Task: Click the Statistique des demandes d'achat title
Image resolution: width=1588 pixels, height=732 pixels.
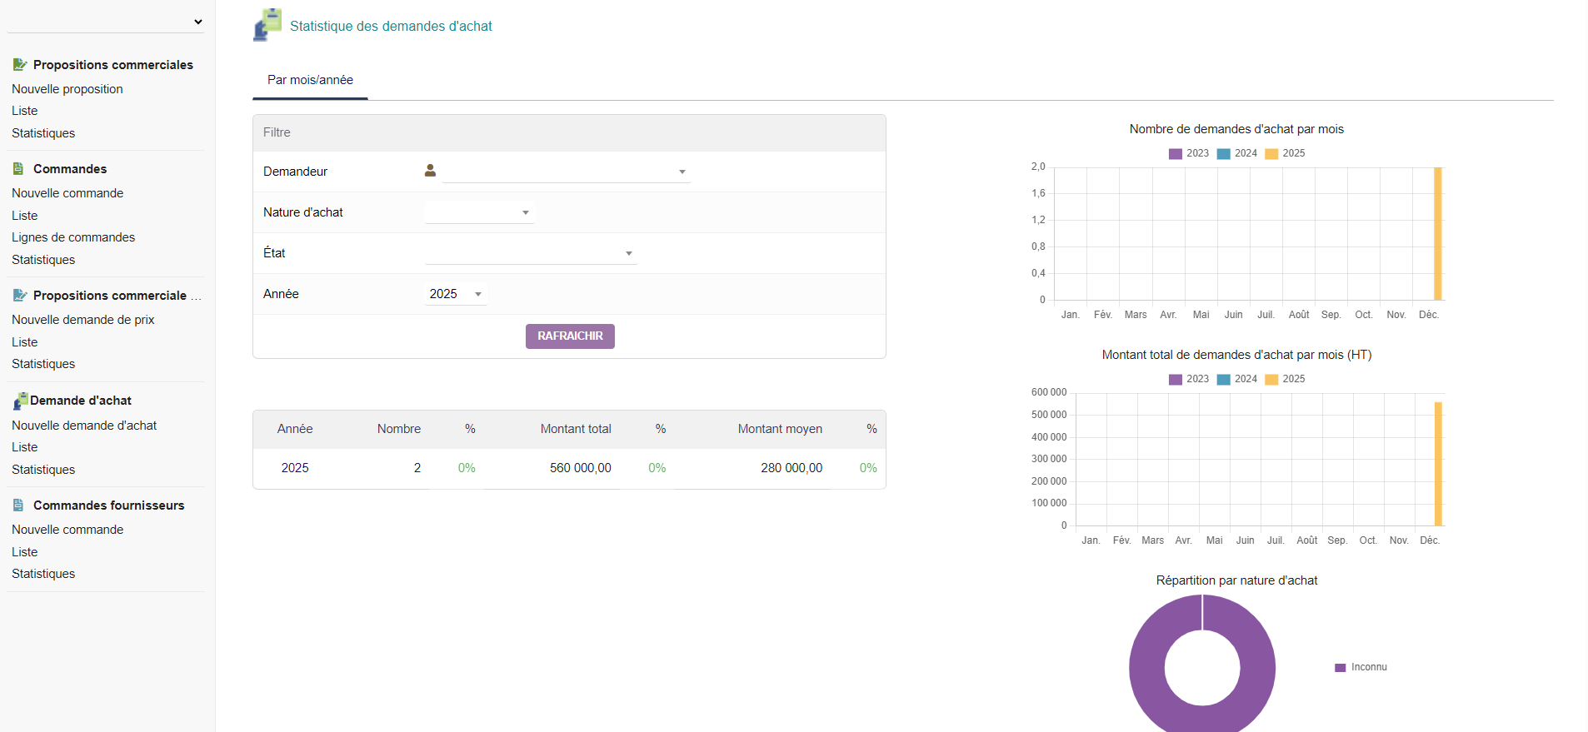Action: (x=391, y=27)
